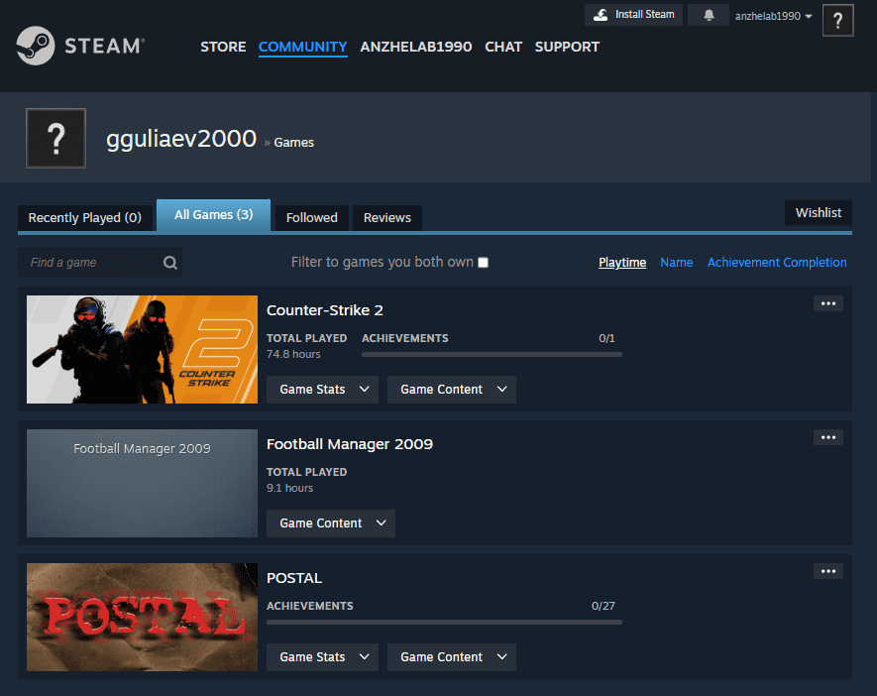This screenshot has width=877, height=696.
Task: Click the Steam logo icon
Action: 36,46
